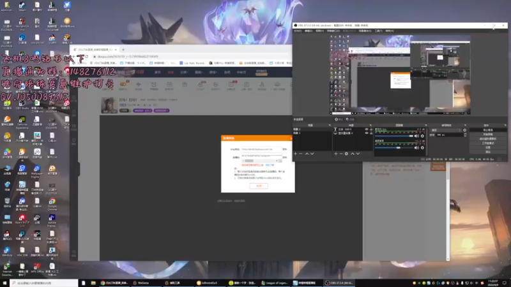Click the rtmp address field in dialog
Image resolution: width=511 pixels, height=287 pixels.
click(261, 149)
